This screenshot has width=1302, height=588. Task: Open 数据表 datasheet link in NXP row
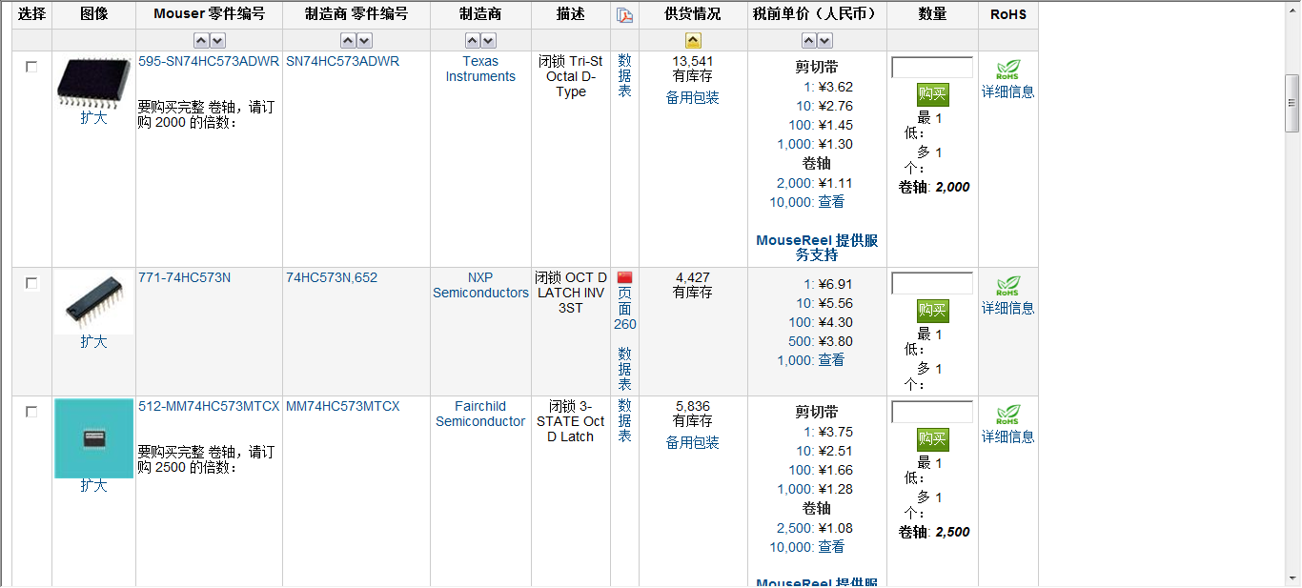pos(624,369)
